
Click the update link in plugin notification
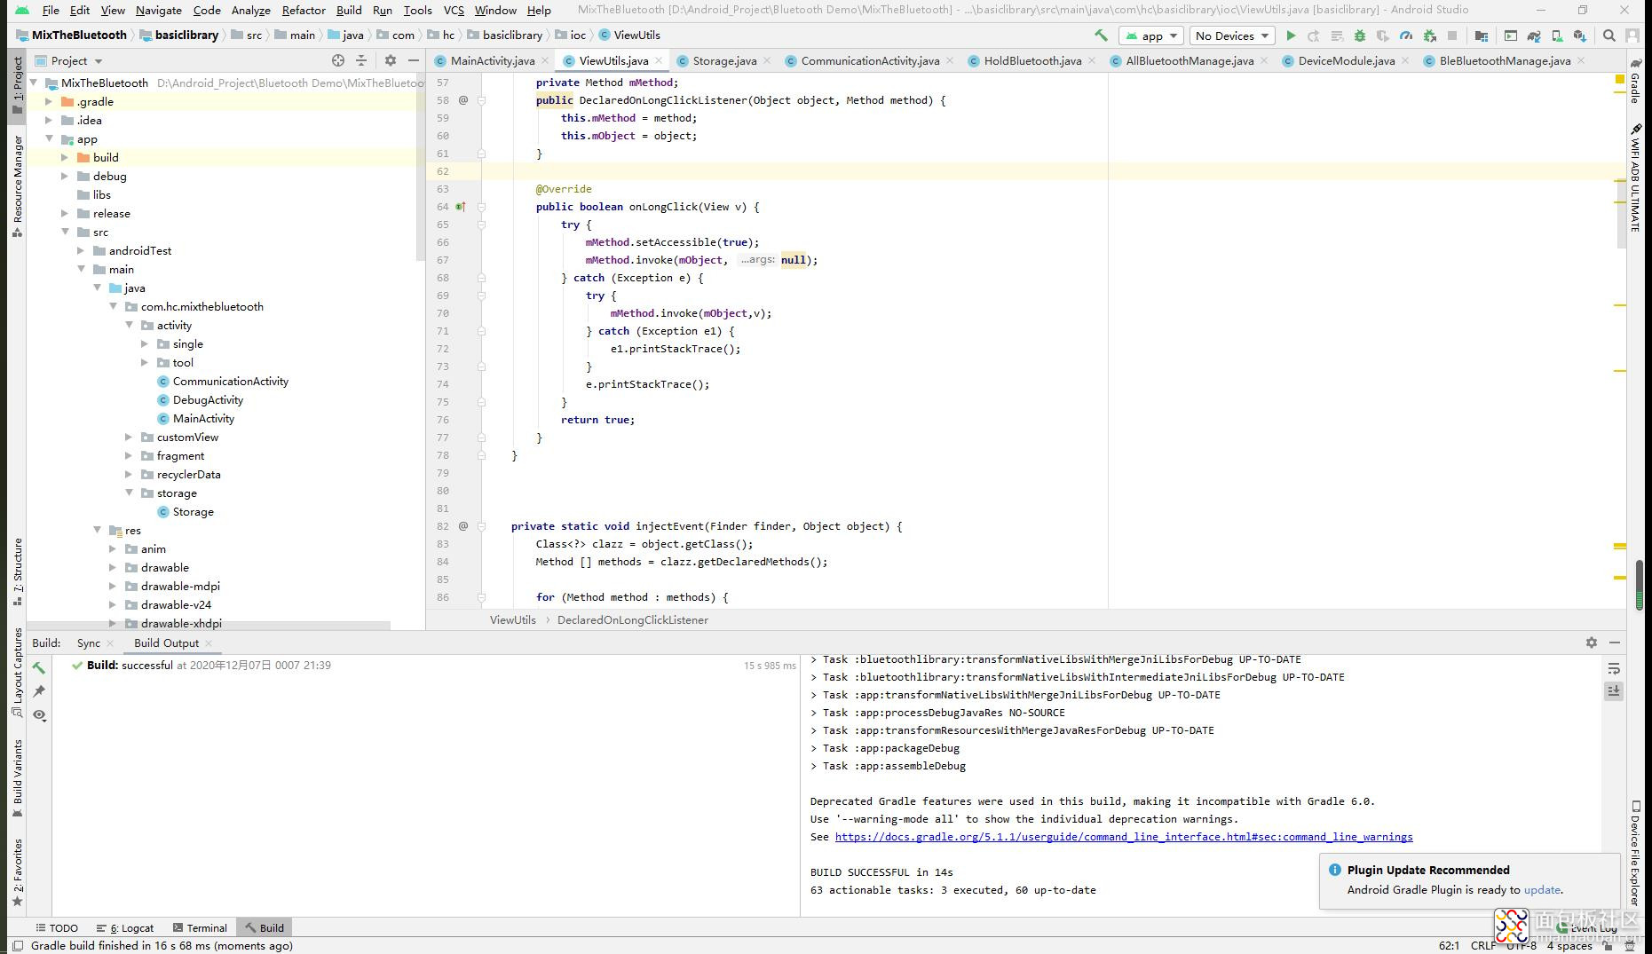coord(1542,889)
